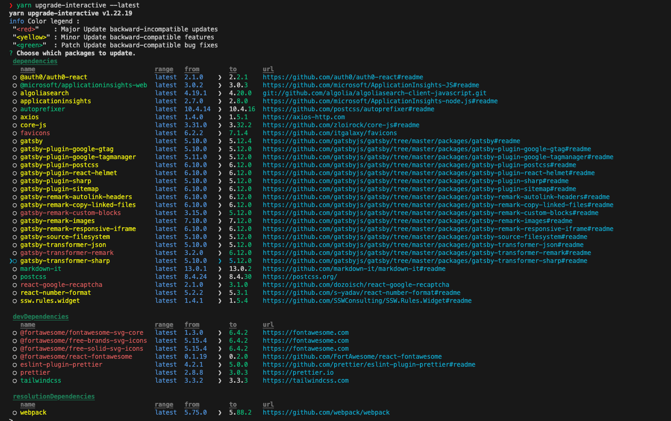Screen dimensions: 671x421
Task: Toggle selection circle for favicons
Action: [15, 134]
